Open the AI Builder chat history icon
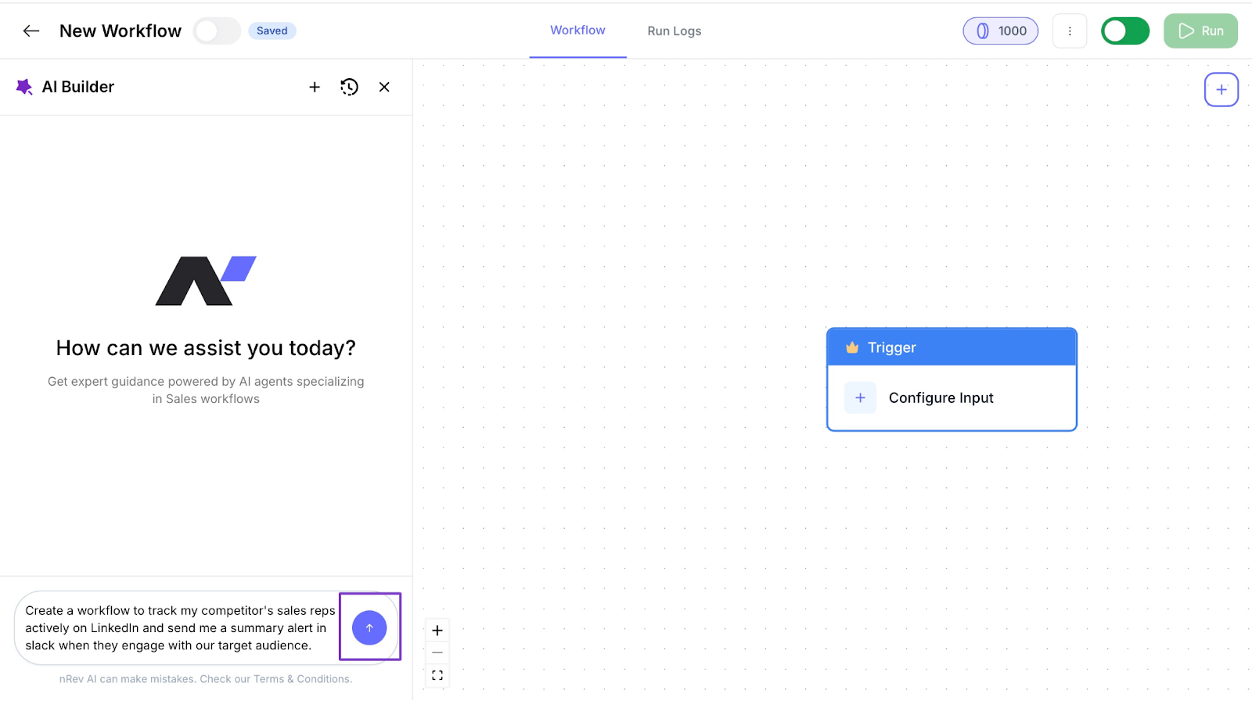The width and height of the screenshot is (1252, 708). point(349,87)
